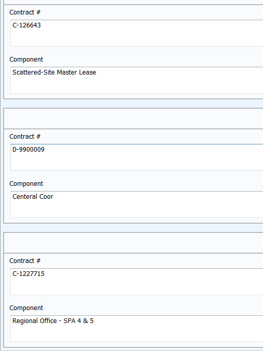Focus the C-1227715 contract number field
Image resolution: width=263 pixels, height=351 pixels.
pos(136,282)
